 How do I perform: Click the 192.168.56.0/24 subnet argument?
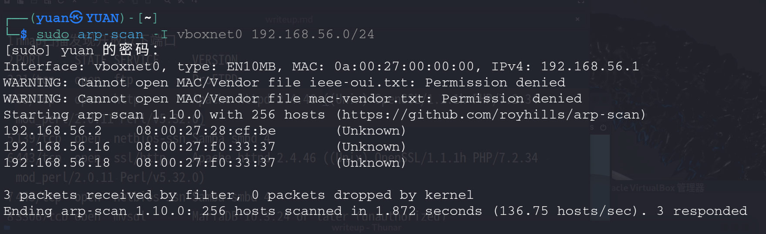pyautogui.click(x=313, y=34)
